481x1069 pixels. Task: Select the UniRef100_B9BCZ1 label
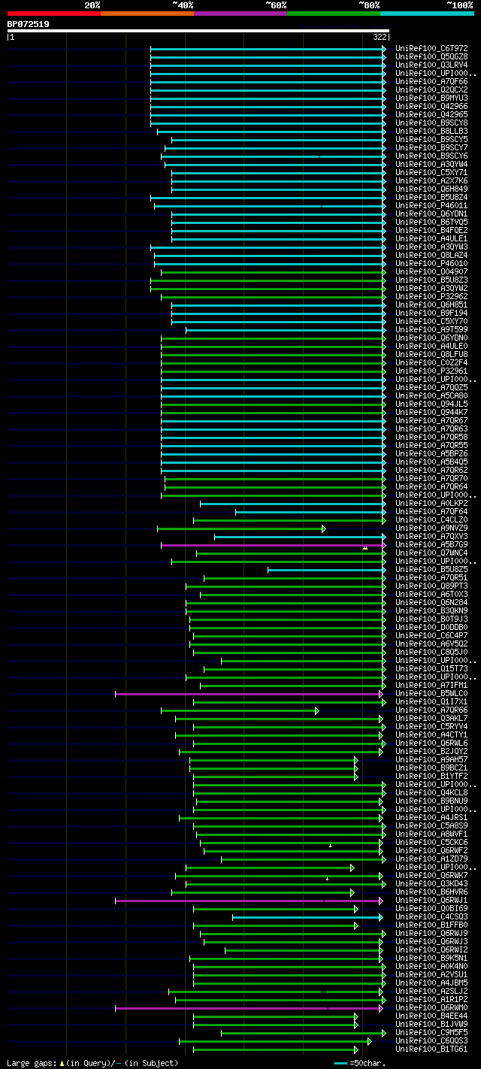click(x=431, y=768)
